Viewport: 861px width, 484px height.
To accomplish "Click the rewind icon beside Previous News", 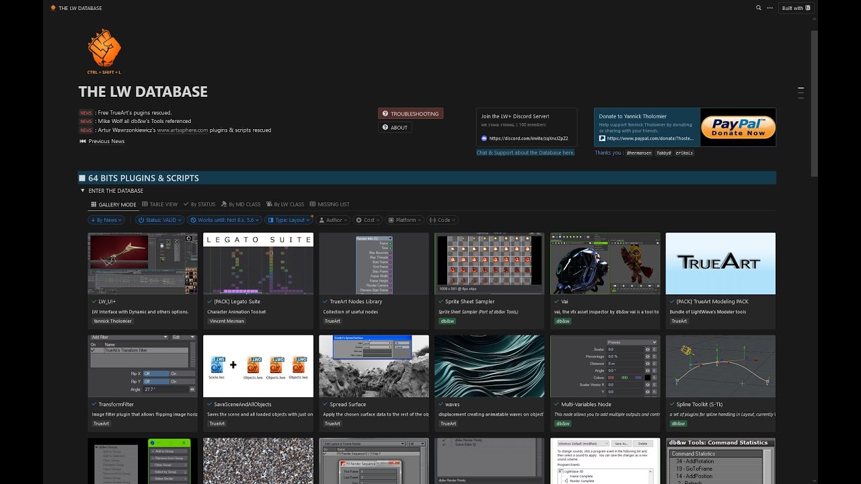I will (83, 141).
